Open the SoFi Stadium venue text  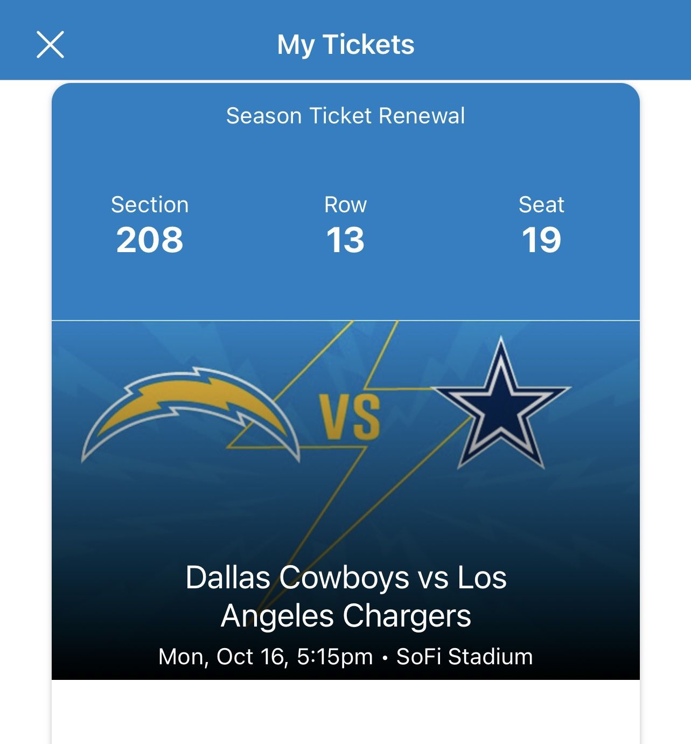tap(464, 657)
